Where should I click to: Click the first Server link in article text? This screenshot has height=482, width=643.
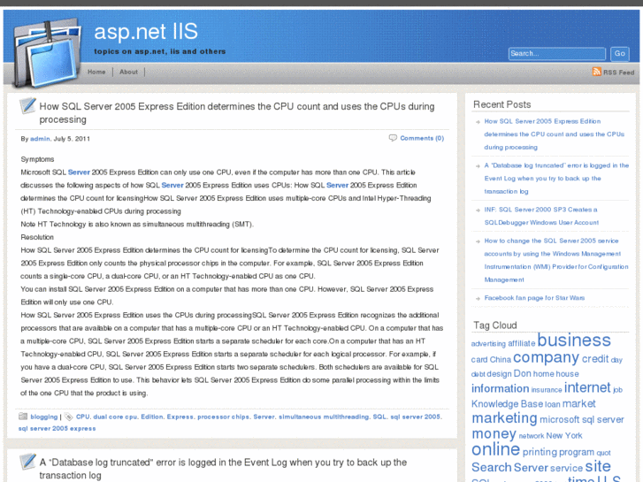point(79,172)
